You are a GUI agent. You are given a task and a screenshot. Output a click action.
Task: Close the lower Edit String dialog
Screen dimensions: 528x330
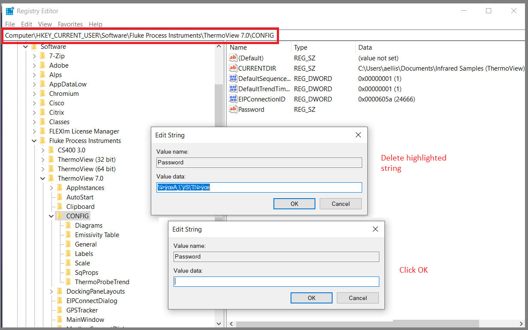(x=375, y=229)
